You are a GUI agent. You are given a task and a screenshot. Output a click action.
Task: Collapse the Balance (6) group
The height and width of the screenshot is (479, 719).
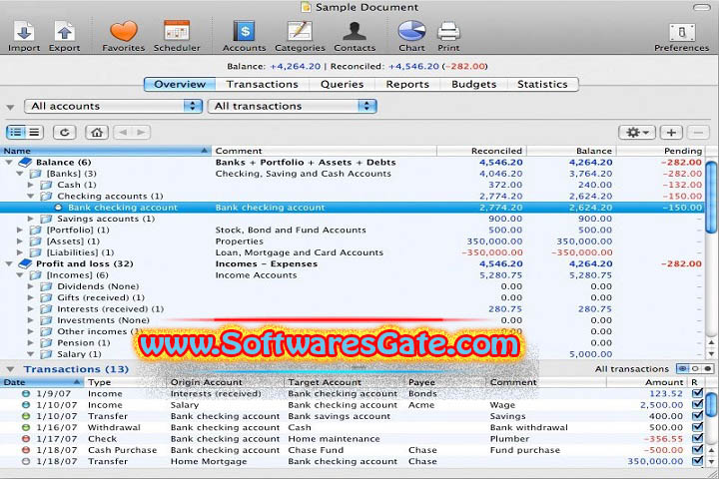(x=9, y=163)
